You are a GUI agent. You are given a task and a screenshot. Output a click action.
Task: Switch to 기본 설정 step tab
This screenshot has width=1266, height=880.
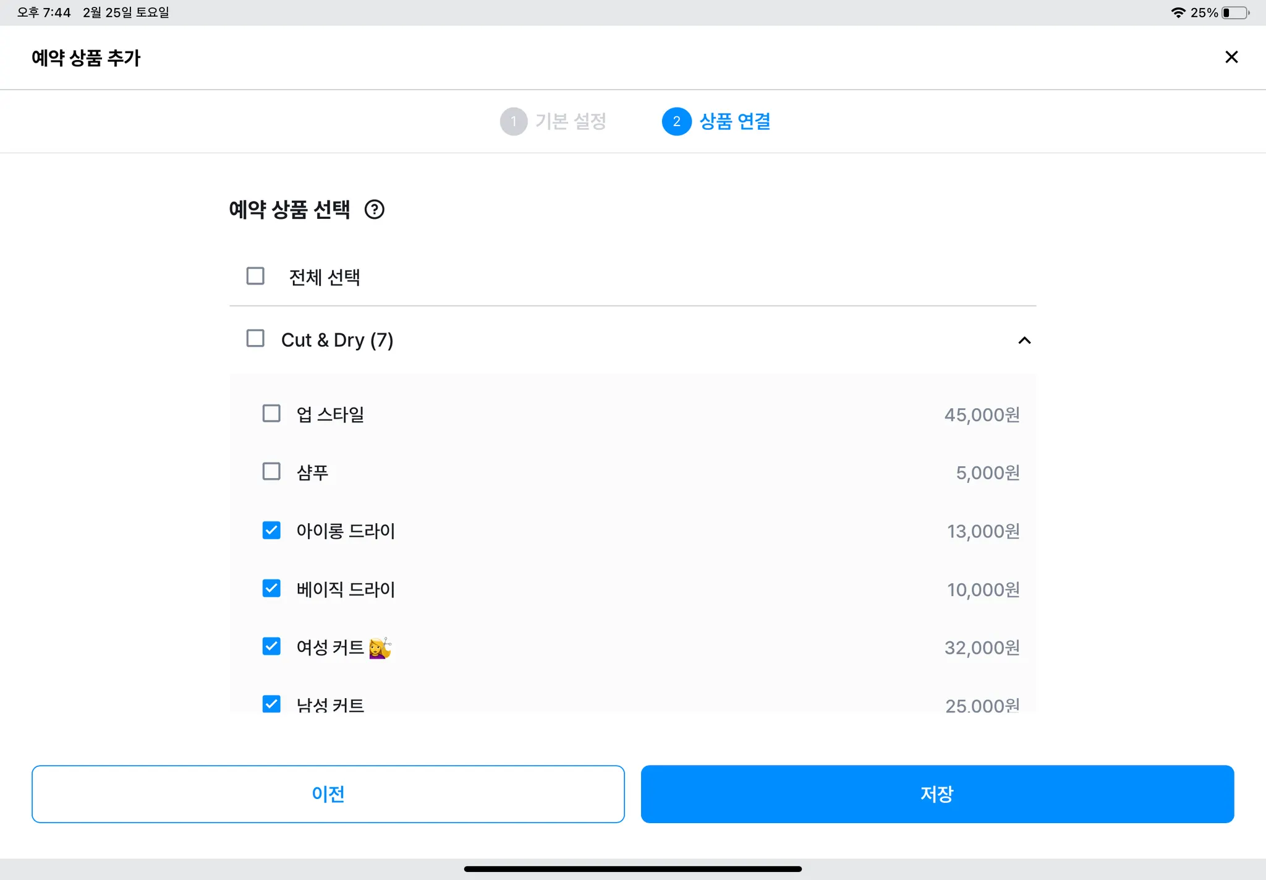[x=570, y=121]
